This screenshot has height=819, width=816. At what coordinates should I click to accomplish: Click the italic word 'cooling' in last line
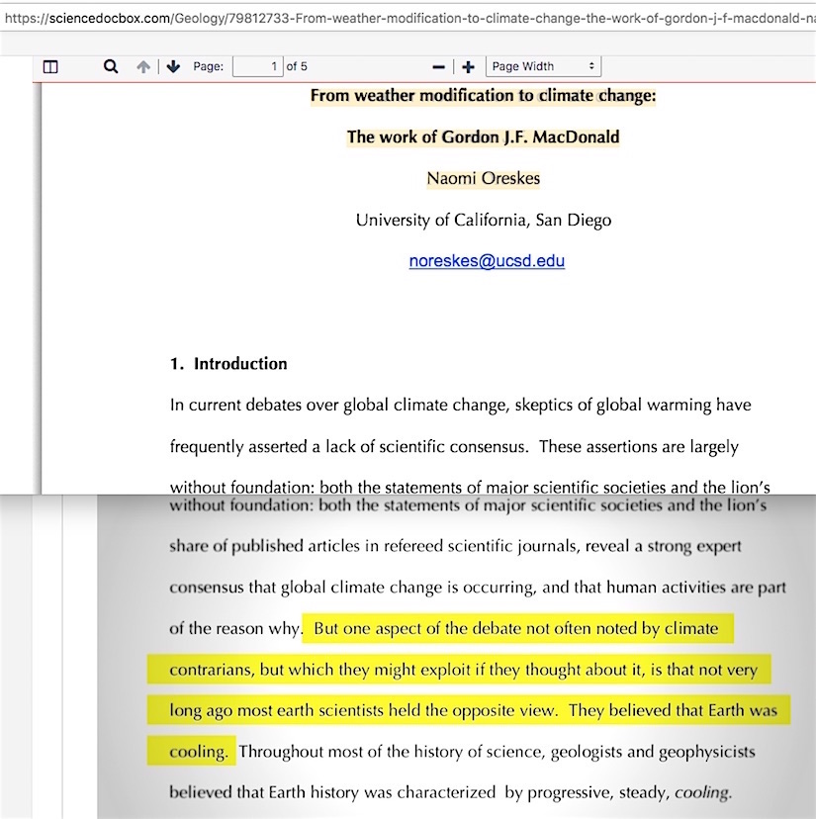702,792
